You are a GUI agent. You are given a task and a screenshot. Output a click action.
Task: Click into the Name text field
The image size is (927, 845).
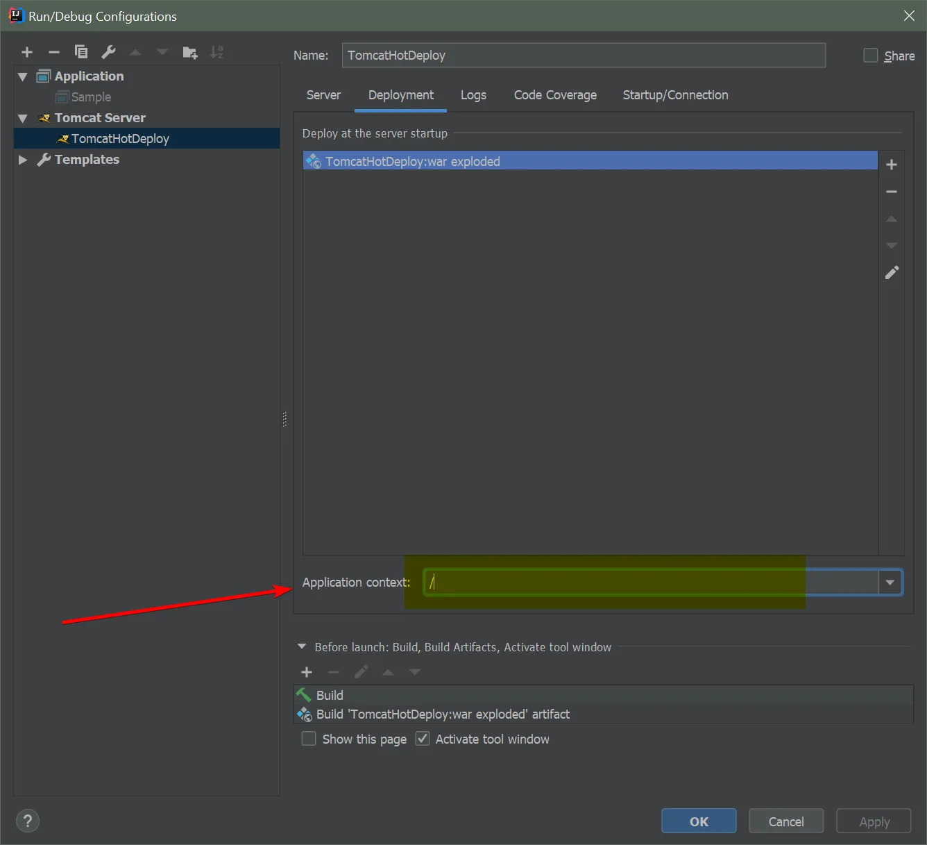[x=583, y=56]
